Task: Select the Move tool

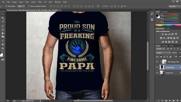Action: click(3, 14)
